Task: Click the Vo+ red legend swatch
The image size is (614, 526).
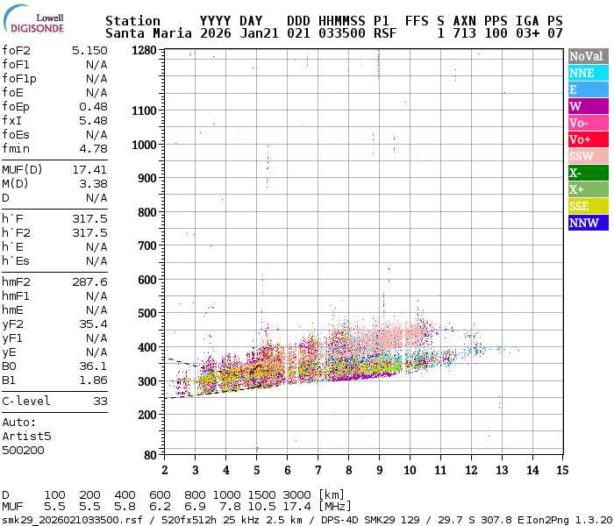Action: coord(589,139)
